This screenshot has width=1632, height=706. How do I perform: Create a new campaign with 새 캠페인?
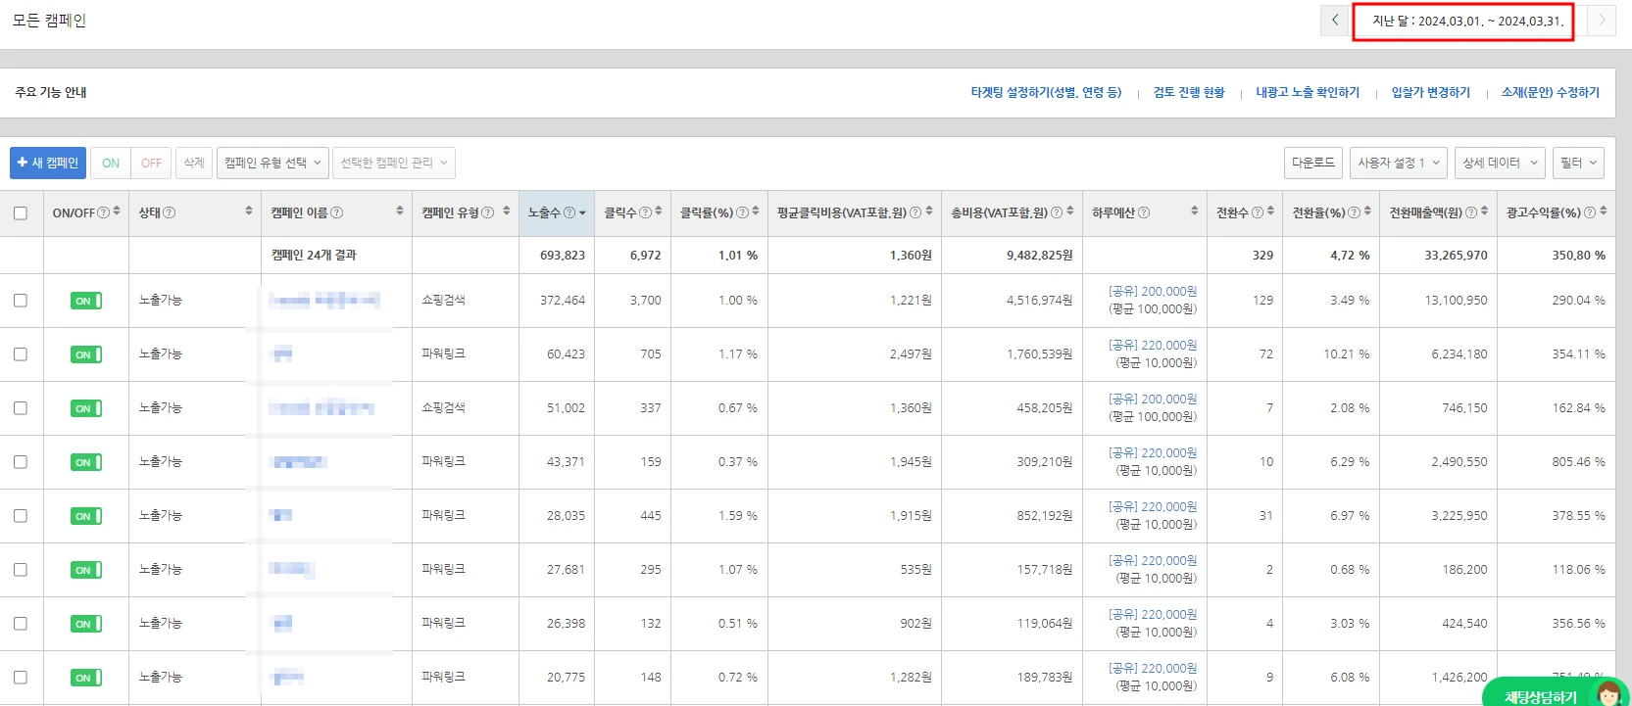pyautogui.click(x=48, y=163)
